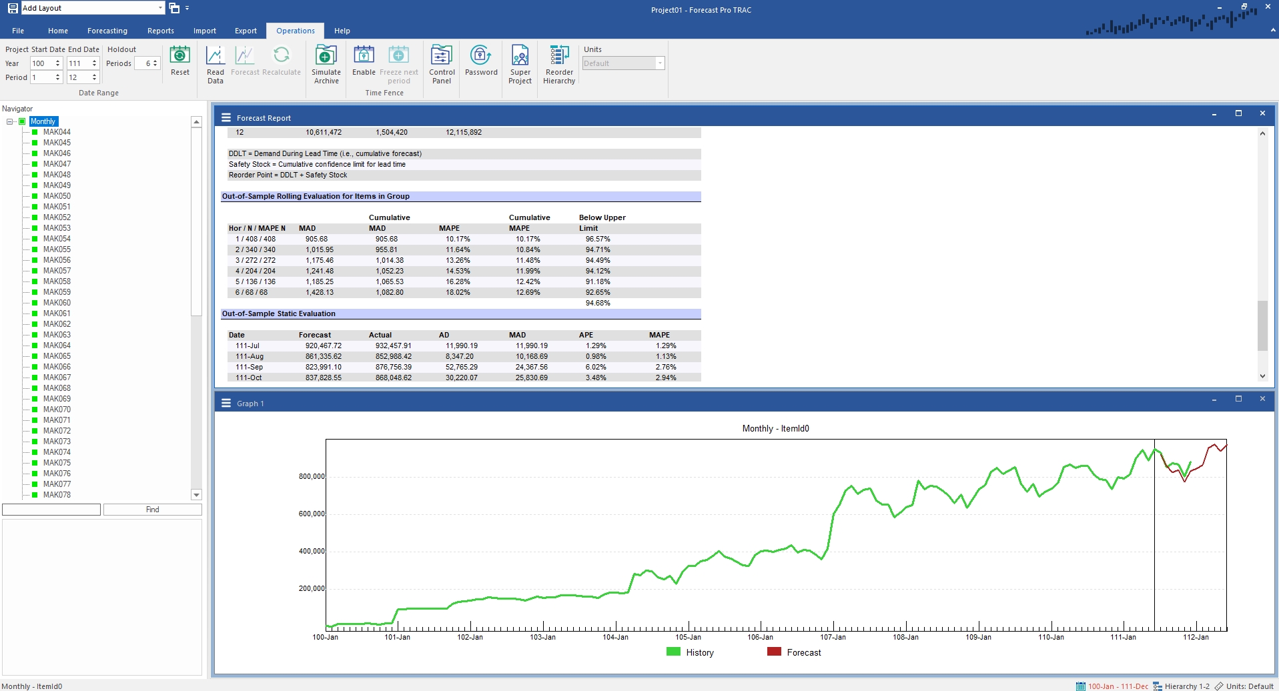This screenshot has width=1279, height=691.
Task: Click the Password icon
Action: point(481,55)
